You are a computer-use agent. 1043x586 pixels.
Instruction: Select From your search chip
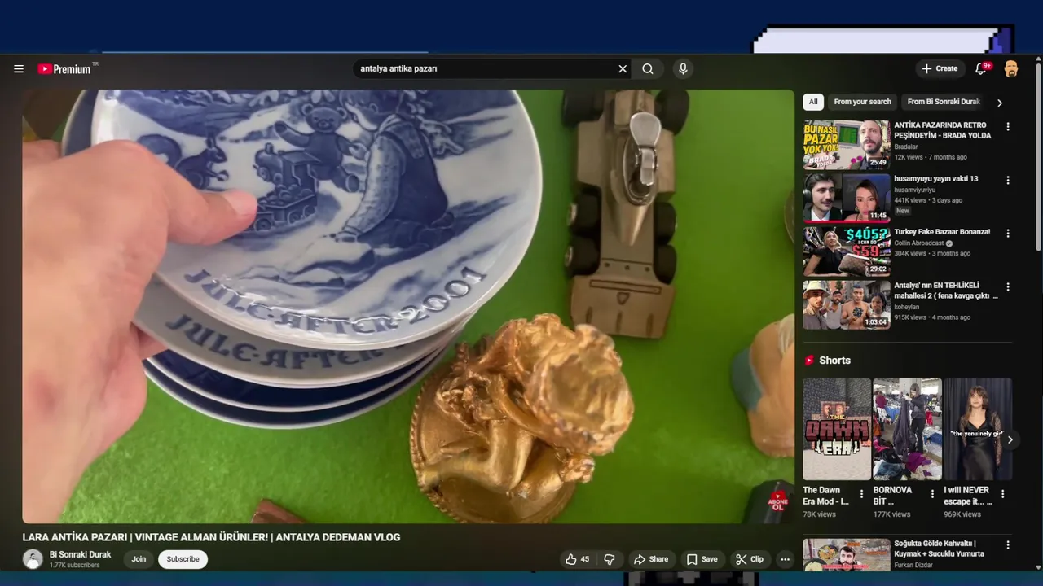coord(862,102)
